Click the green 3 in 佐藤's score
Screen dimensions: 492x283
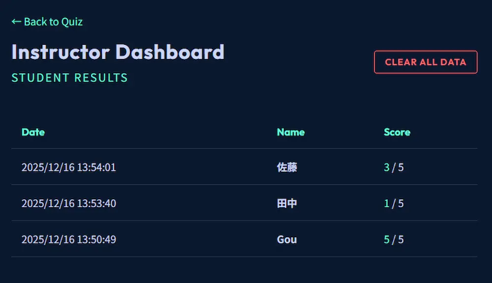click(387, 167)
